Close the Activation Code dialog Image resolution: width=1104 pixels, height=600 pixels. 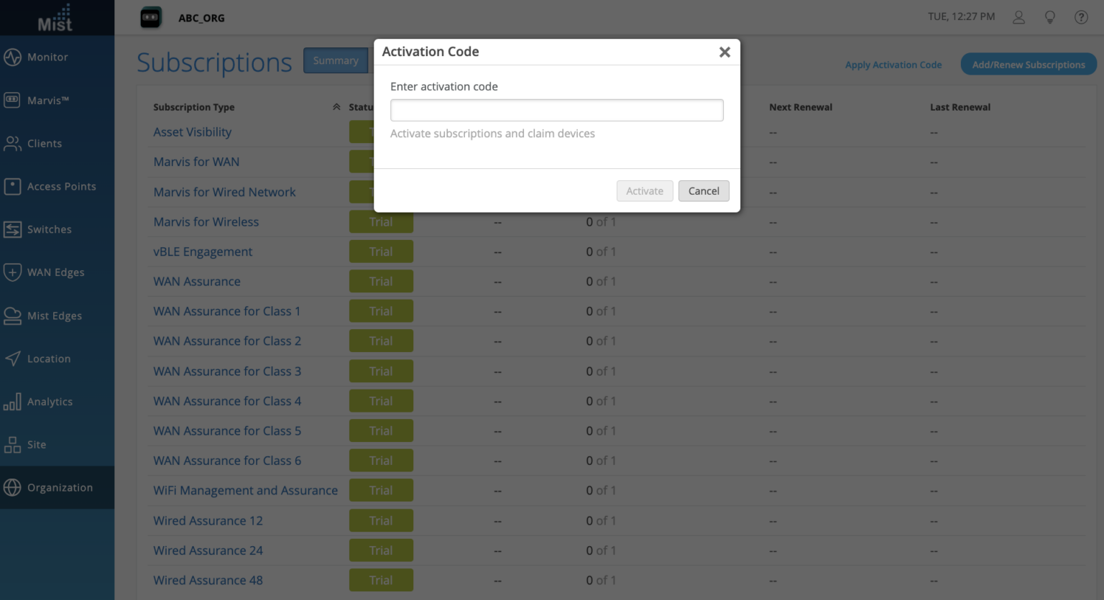coord(724,52)
